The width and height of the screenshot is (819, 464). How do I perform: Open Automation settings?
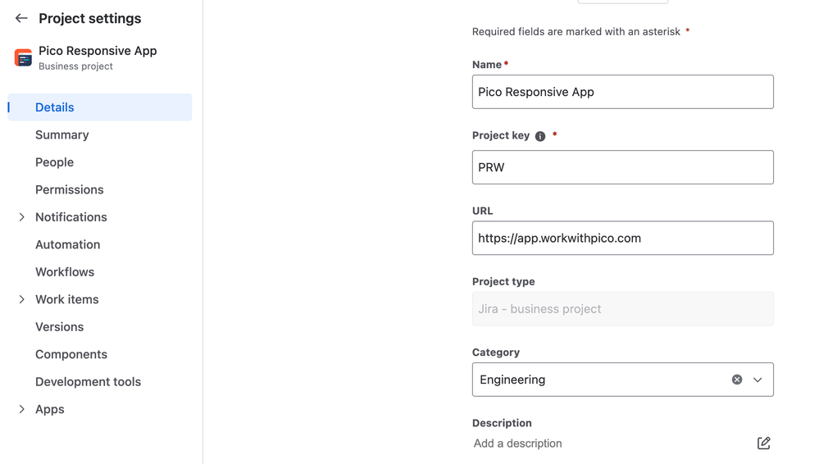[x=68, y=244]
